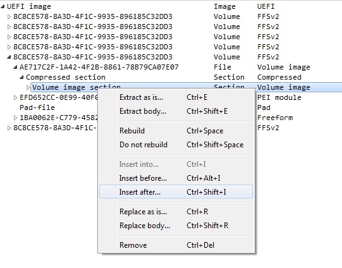Select the 'Pad-file' tree row
The width and height of the screenshot is (342, 268).
[37, 107]
